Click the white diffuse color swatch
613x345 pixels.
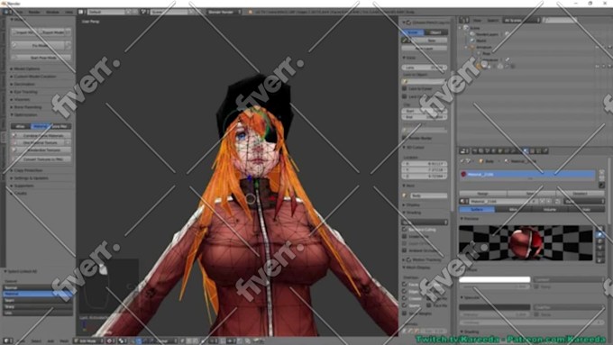coord(495,280)
